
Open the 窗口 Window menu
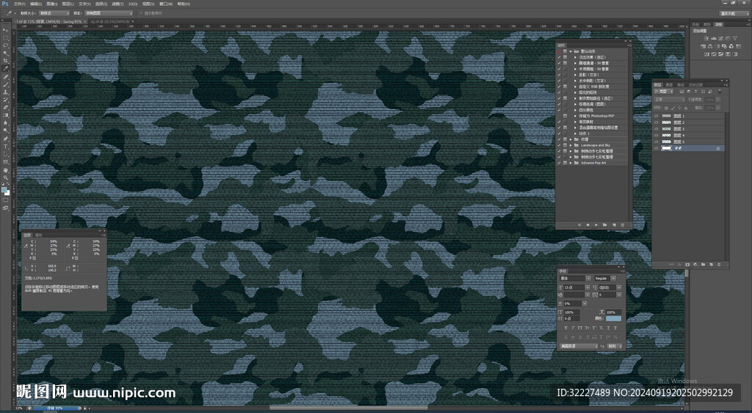(x=166, y=4)
